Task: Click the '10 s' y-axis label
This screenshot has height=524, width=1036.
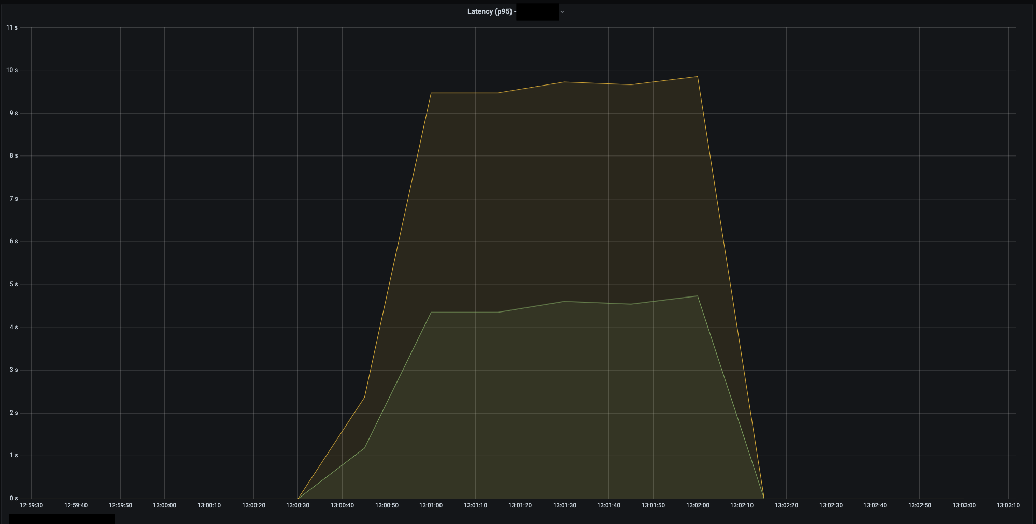Action: tap(12, 70)
